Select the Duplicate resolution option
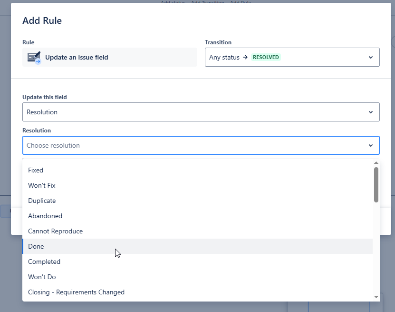 tap(41, 201)
